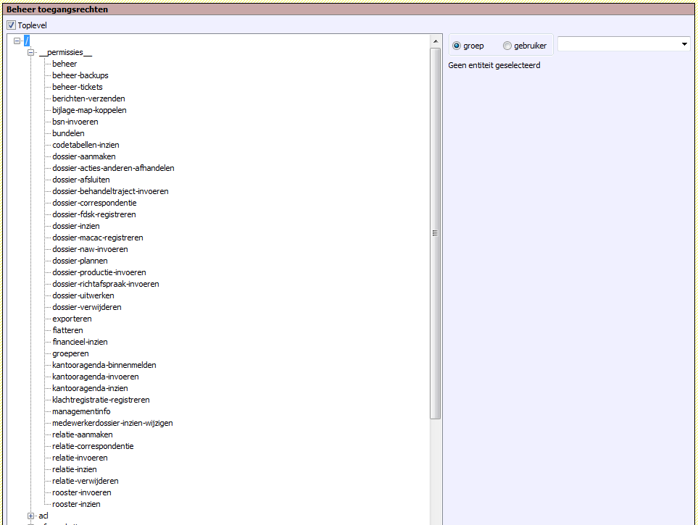Viewport: 698px width, 525px height.
Task: Collapse the root '/' tree node
Action: 17,41
